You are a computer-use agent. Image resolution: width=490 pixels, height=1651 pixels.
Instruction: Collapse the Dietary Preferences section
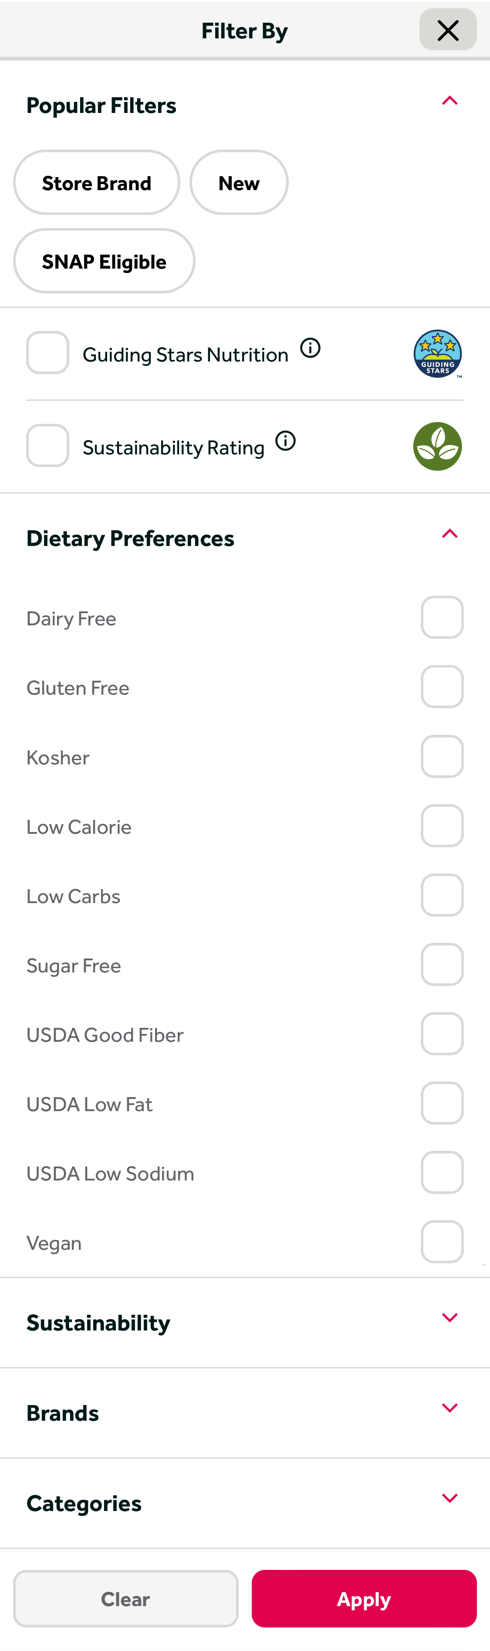pos(449,533)
